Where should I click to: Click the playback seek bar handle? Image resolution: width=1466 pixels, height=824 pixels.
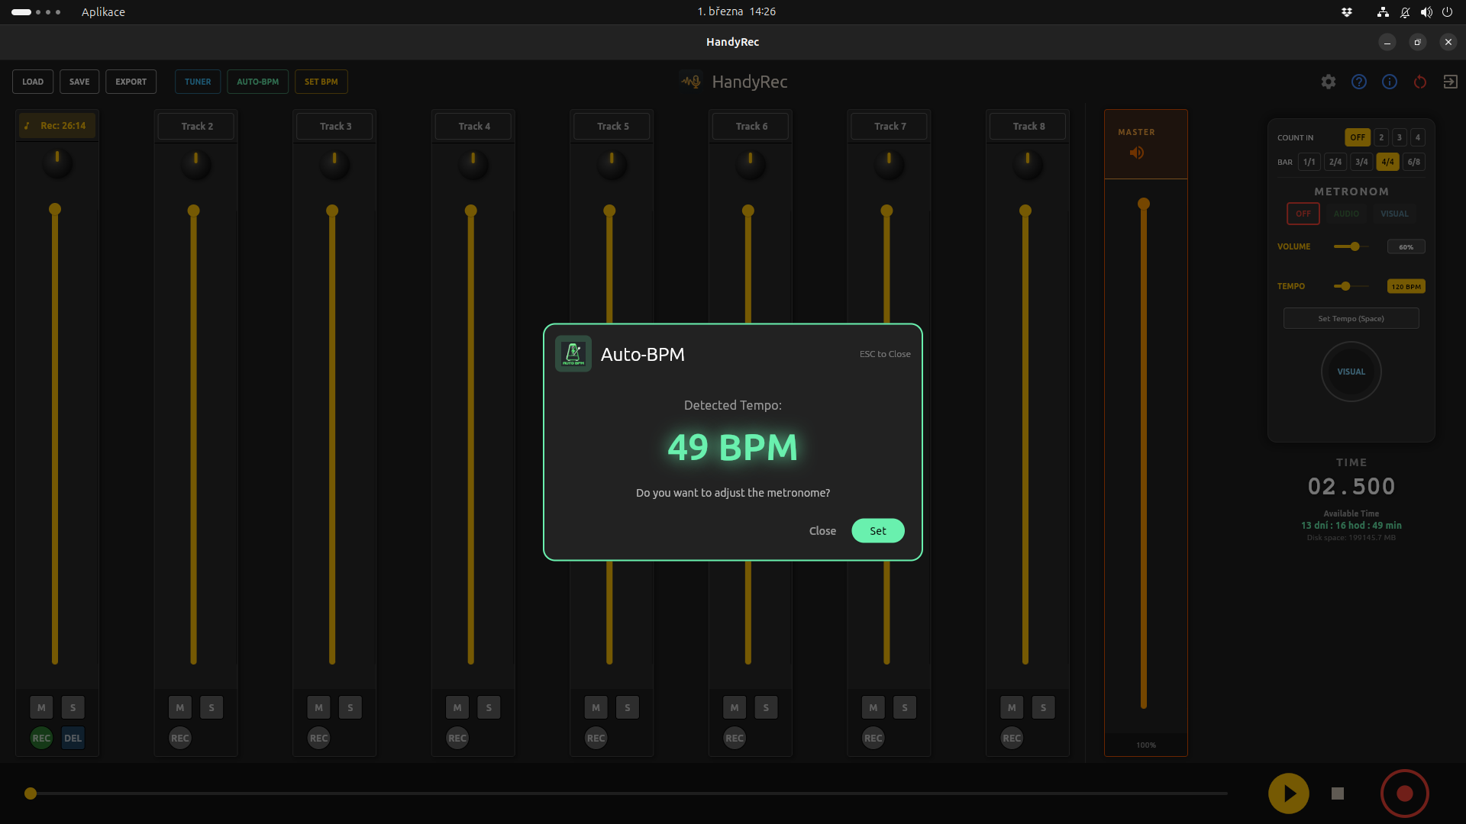coord(31,793)
